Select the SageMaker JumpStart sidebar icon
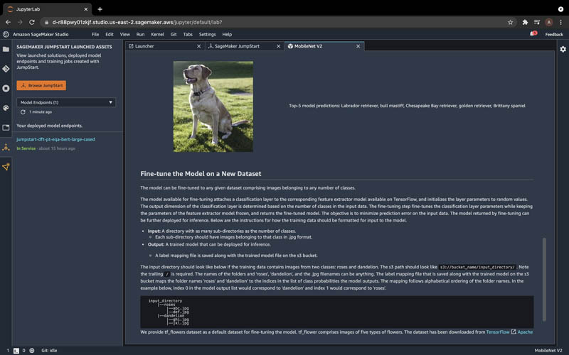This screenshot has width=569, height=355. pos(6,148)
